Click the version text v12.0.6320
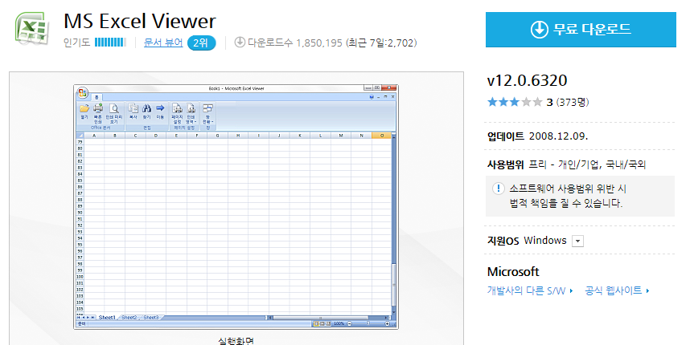Image resolution: width=690 pixels, height=345 pixels. (x=528, y=80)
